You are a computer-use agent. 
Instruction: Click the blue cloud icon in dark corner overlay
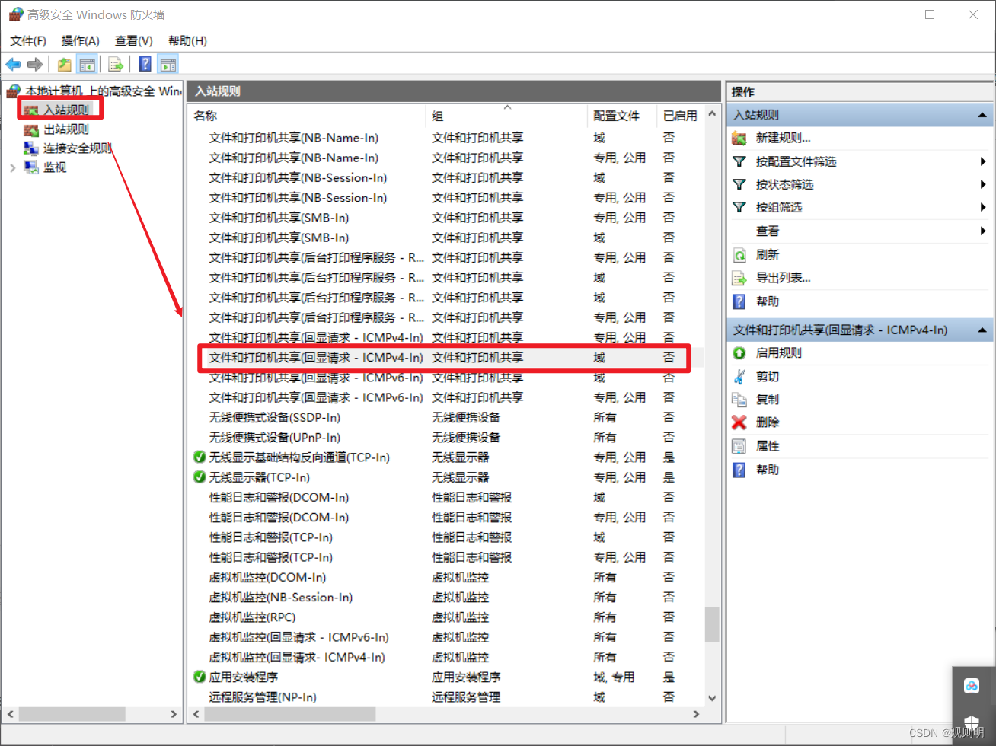972,686
